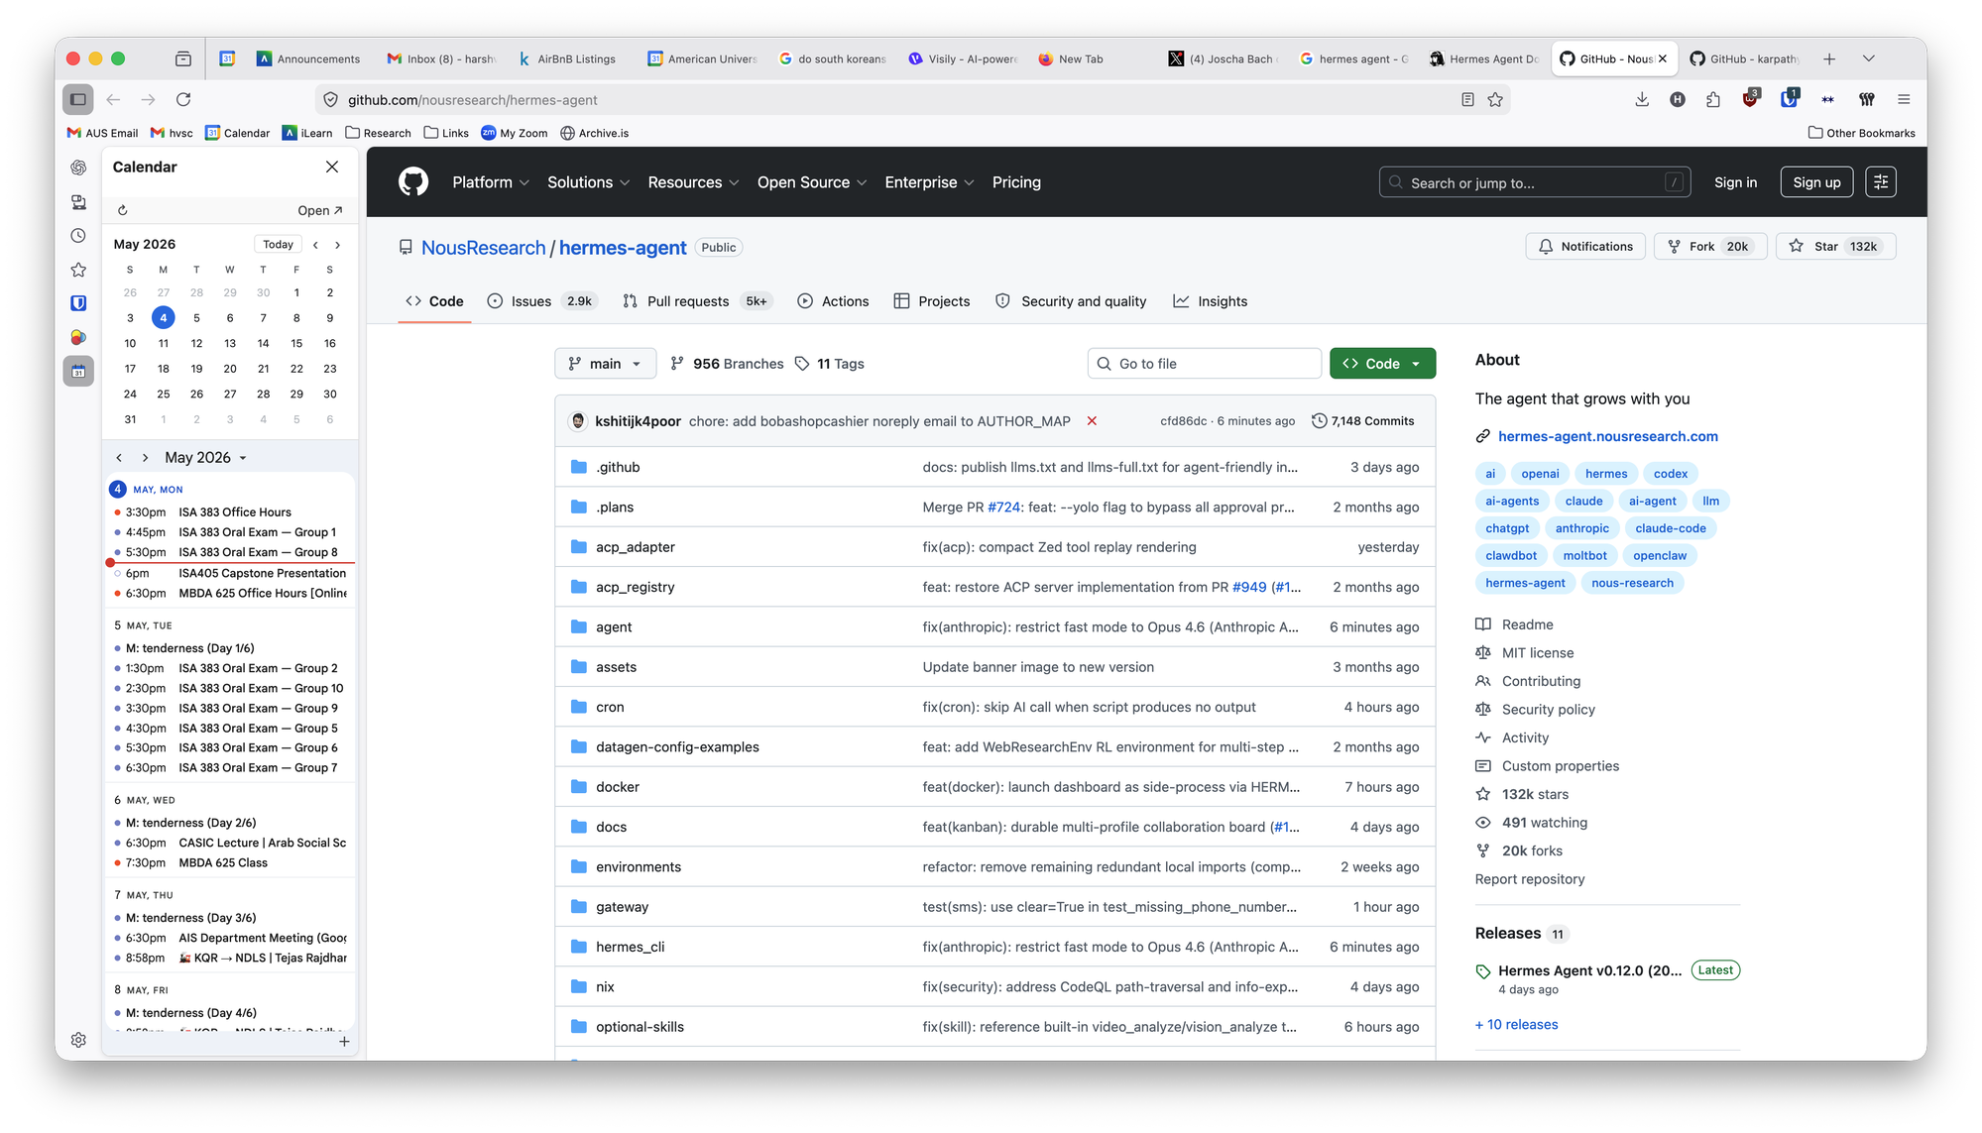1982x1133 pixels.
Task: Open the green Code dropdown button
Action: pyautogui.click(x=1382, y=364)
